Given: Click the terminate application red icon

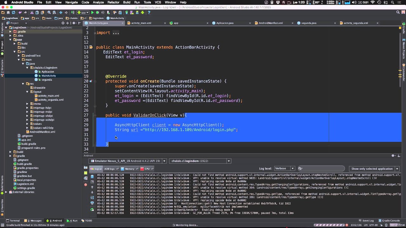Looking at the screenshot, I should 86,185.
